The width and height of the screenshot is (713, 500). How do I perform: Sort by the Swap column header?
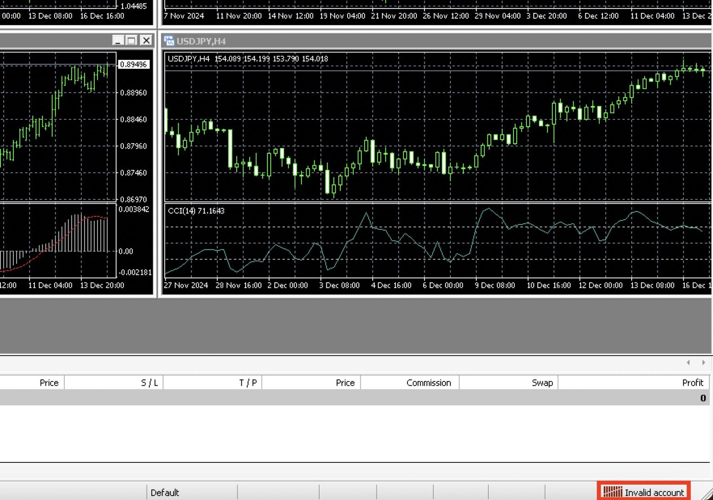point(542,383)
